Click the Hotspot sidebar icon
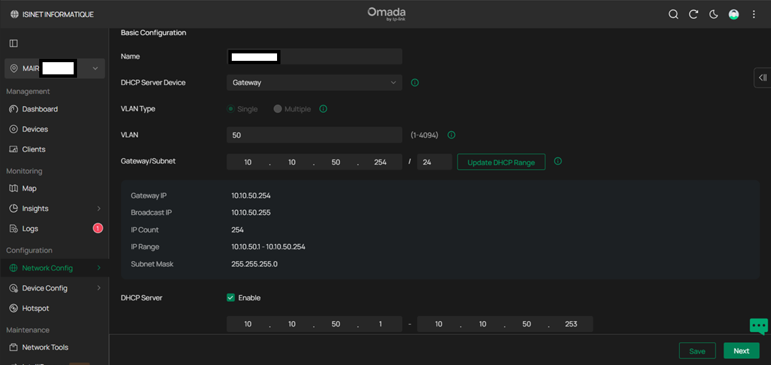 tap(14, 308)
